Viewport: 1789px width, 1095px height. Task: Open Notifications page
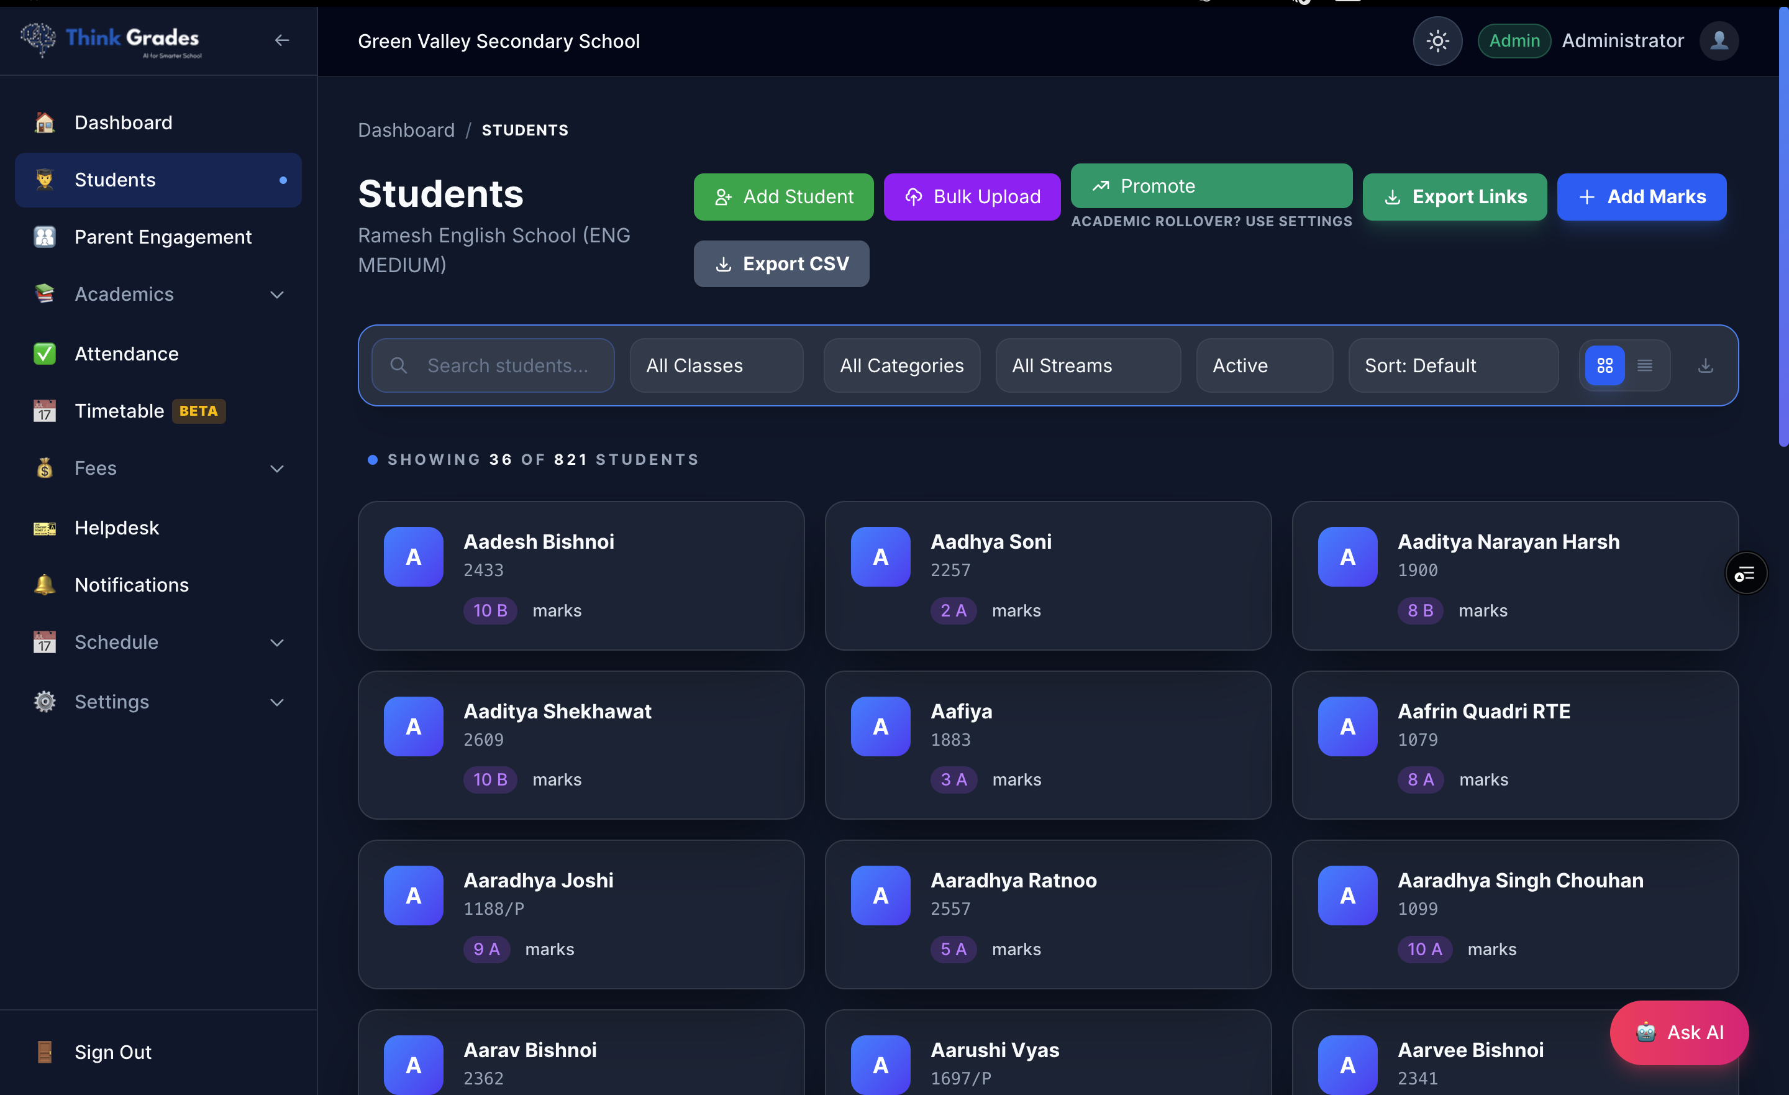(x=158, y=585)
